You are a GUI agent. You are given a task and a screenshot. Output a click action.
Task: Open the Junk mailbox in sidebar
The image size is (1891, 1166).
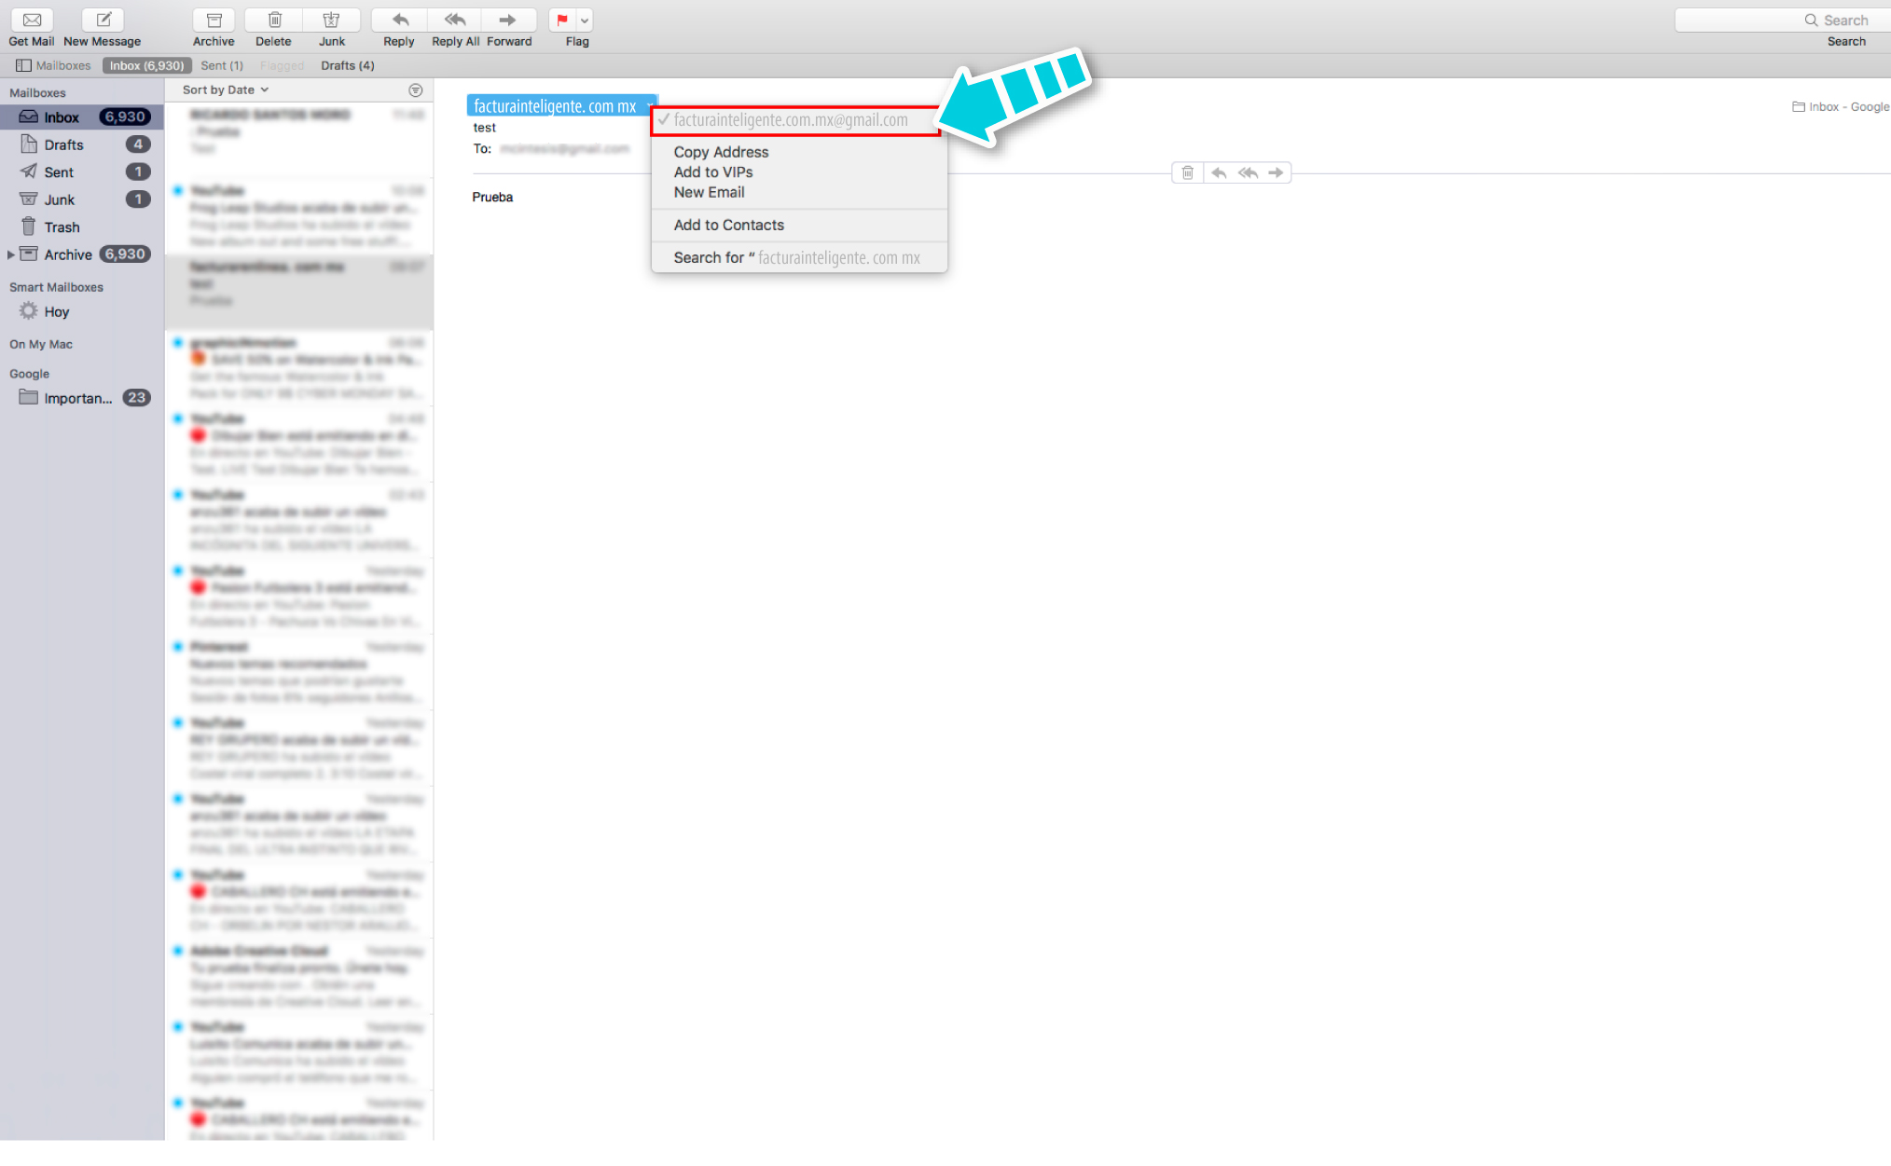(x=59, y=199)
